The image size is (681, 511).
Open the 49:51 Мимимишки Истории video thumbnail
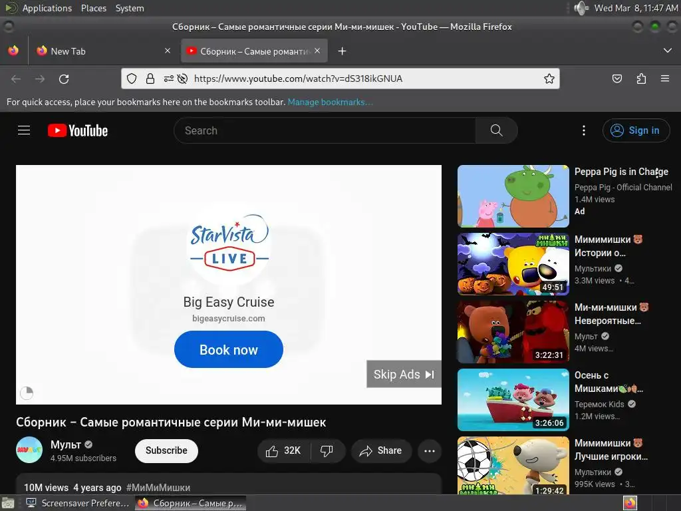(x=513, y=263)
